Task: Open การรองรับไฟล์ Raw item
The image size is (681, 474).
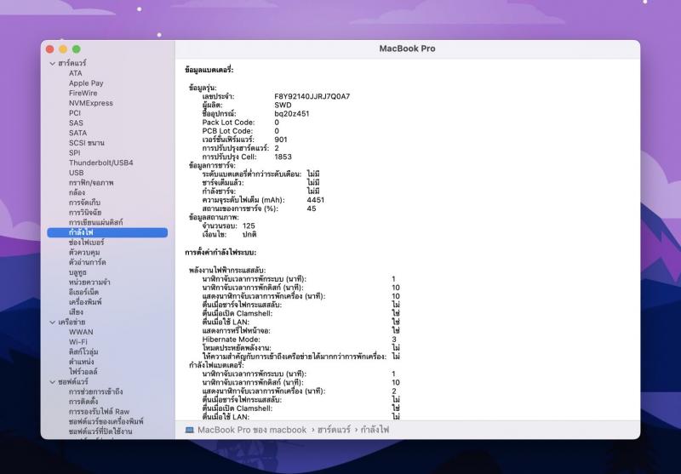Action: click(99, 412)
